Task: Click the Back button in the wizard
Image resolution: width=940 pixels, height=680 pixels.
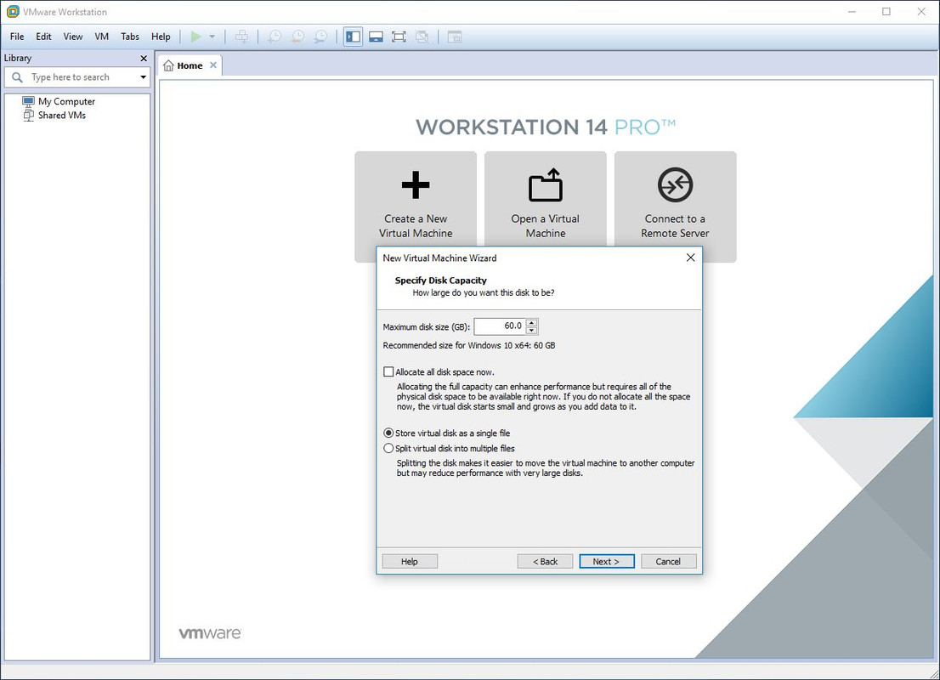Action: [545, 561]
